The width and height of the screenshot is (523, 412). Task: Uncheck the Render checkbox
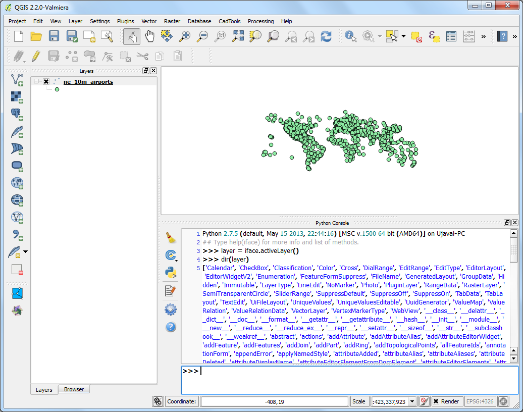pos(436,401)
